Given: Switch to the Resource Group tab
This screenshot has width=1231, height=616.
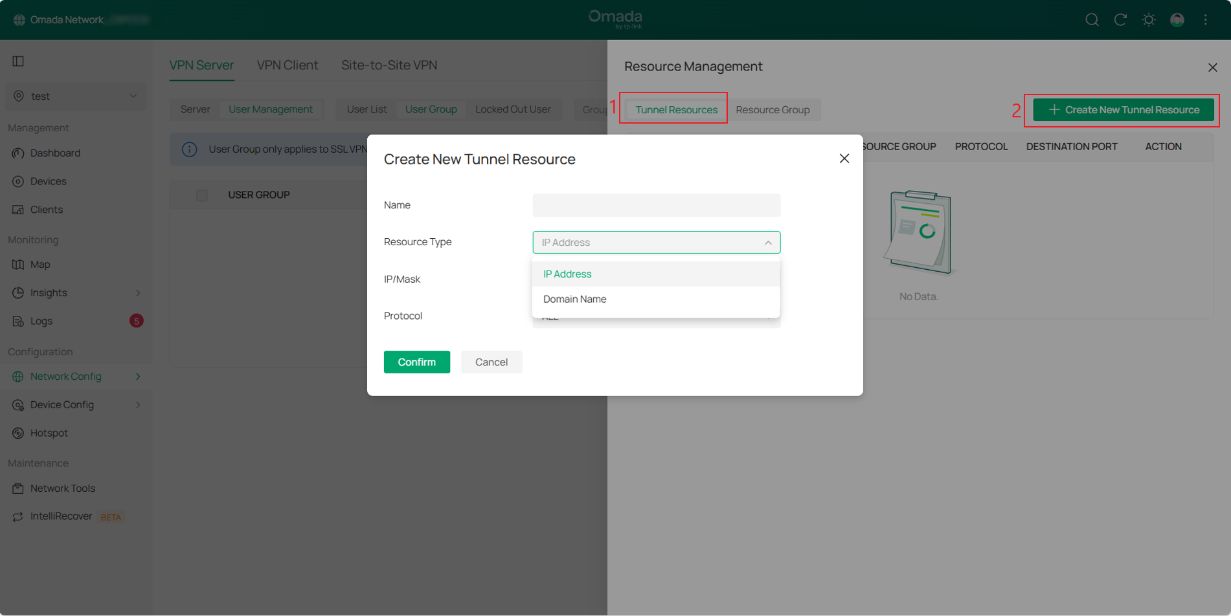Looking at the screenshot, I should point(774,109).
